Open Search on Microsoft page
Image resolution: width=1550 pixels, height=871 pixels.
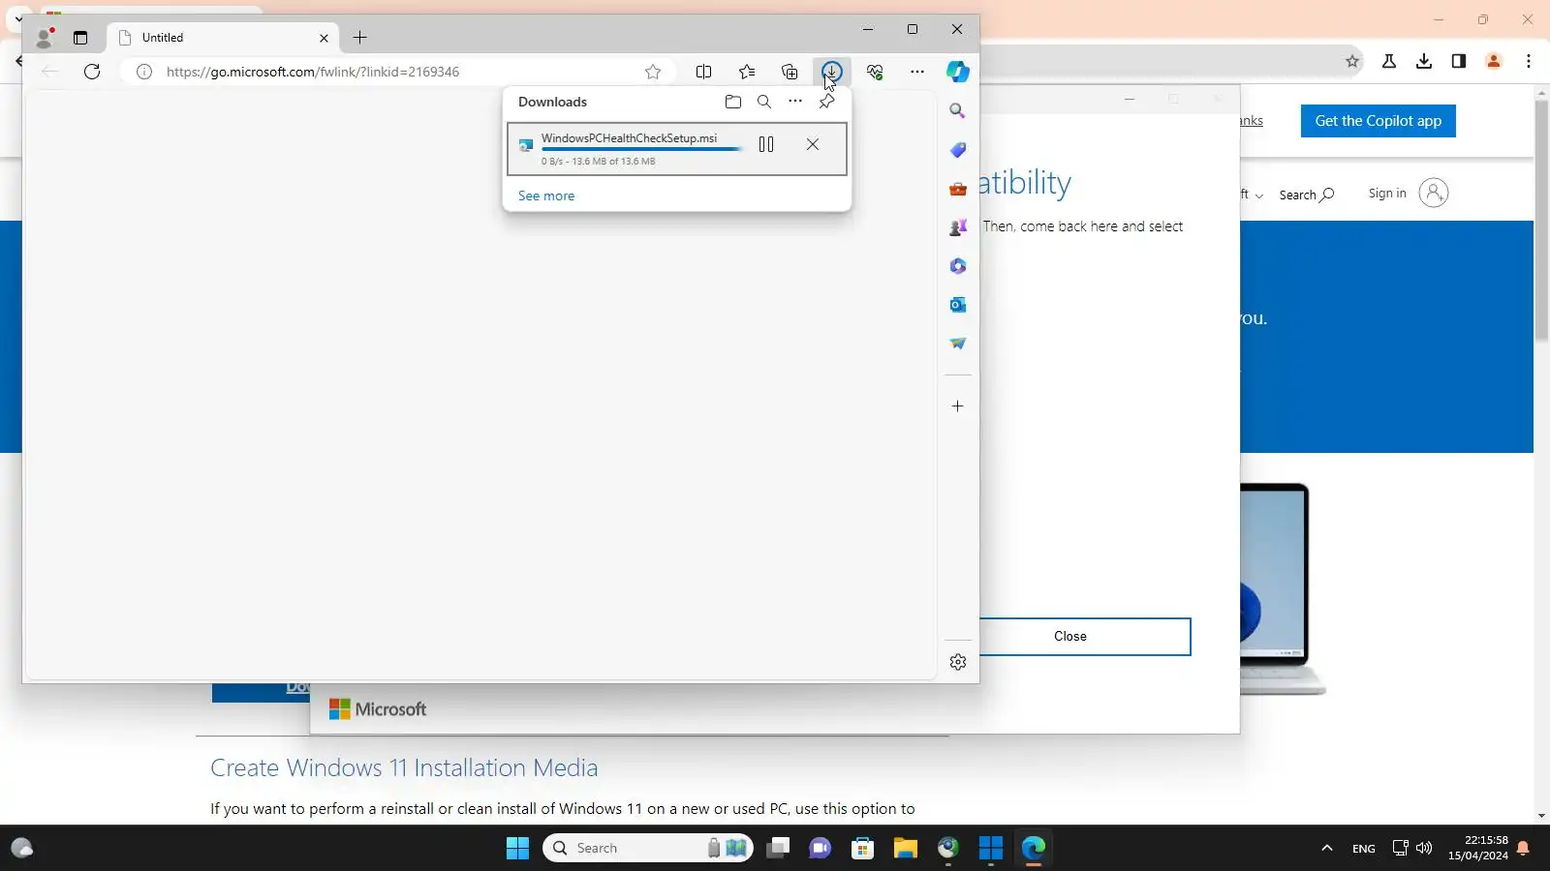click(x=1306, y=195)
